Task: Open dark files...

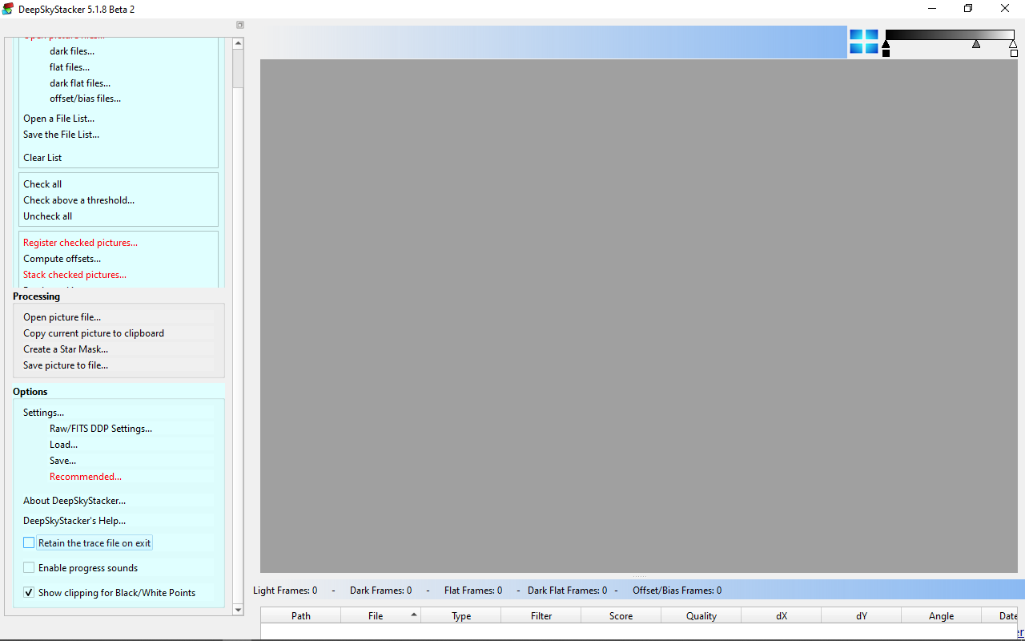Action: click(72, 51)
